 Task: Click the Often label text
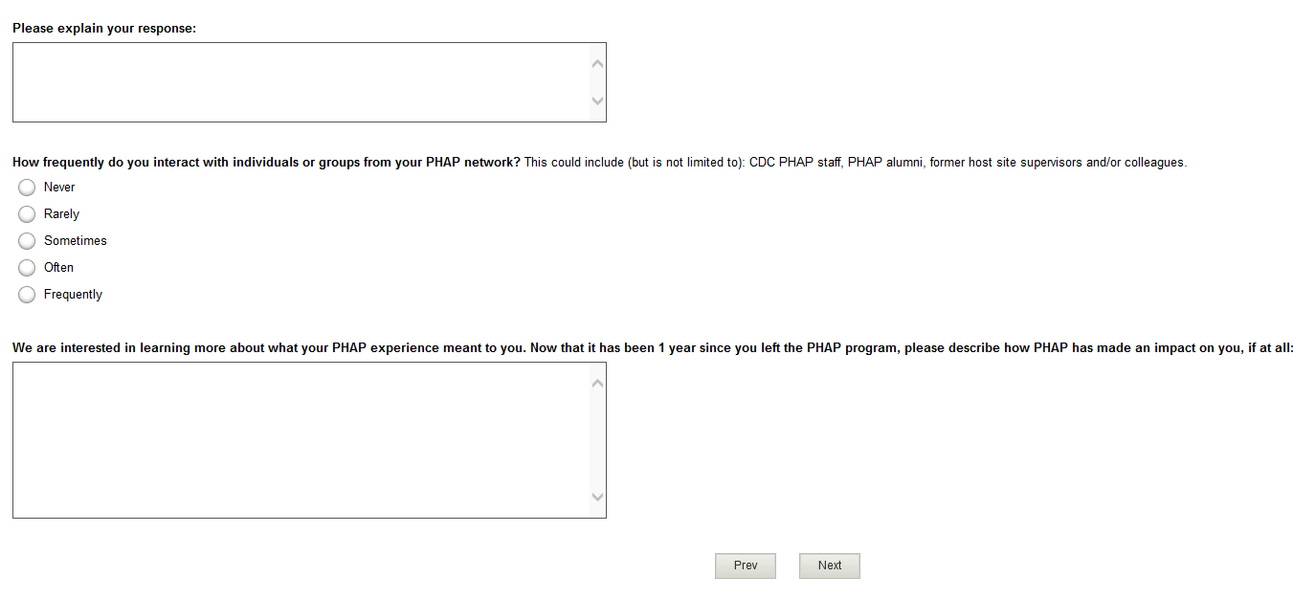pos(58,268)
